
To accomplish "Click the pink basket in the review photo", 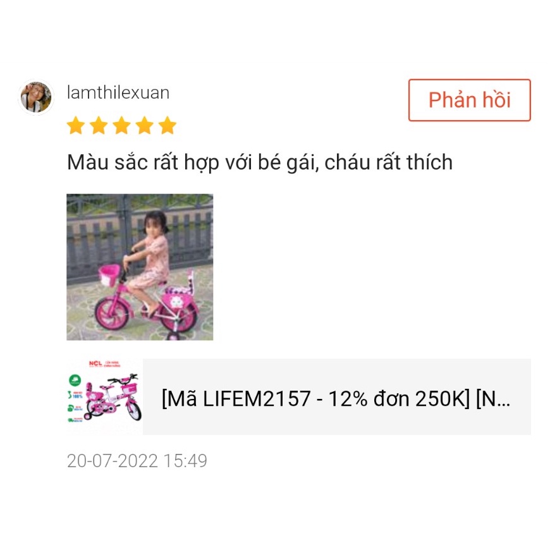I will [109, 275].
